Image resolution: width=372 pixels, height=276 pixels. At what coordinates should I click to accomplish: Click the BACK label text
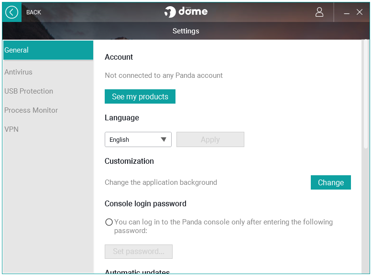[x=33, y=12]
